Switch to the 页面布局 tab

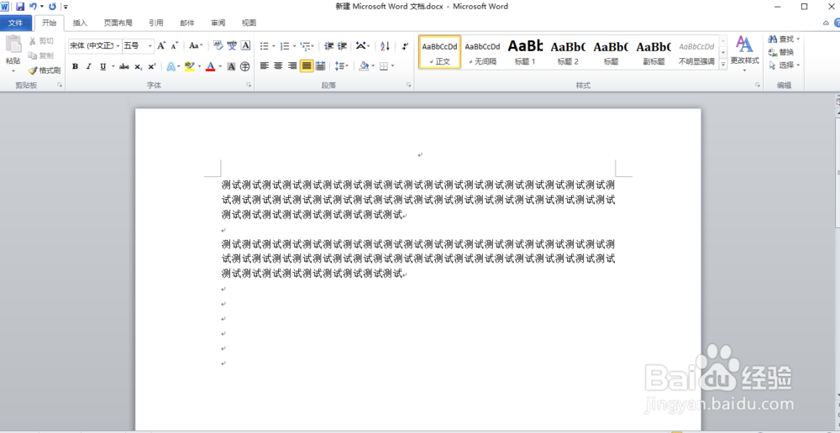(118, 23)
